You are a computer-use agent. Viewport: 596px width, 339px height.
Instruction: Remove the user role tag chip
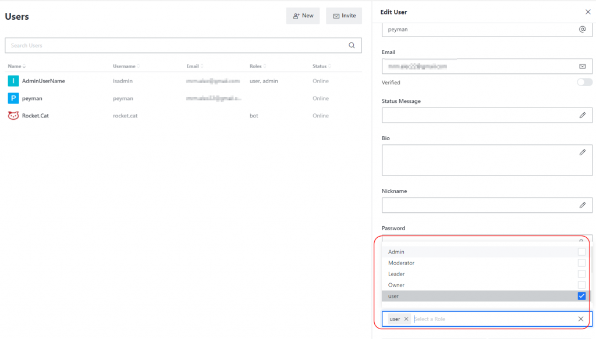pos(406,319)
